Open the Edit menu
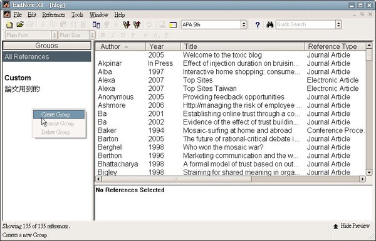The width and height of the screenshot is (376, 241). click(x=32, y=14)
